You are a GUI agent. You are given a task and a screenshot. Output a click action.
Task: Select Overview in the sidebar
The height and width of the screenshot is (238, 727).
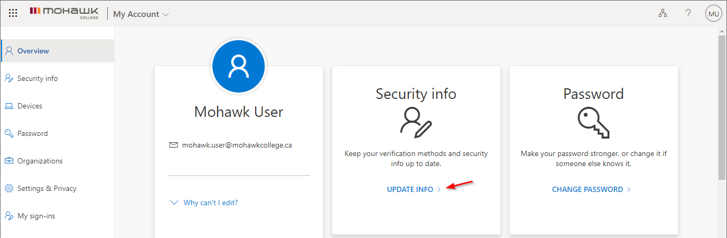33,51
